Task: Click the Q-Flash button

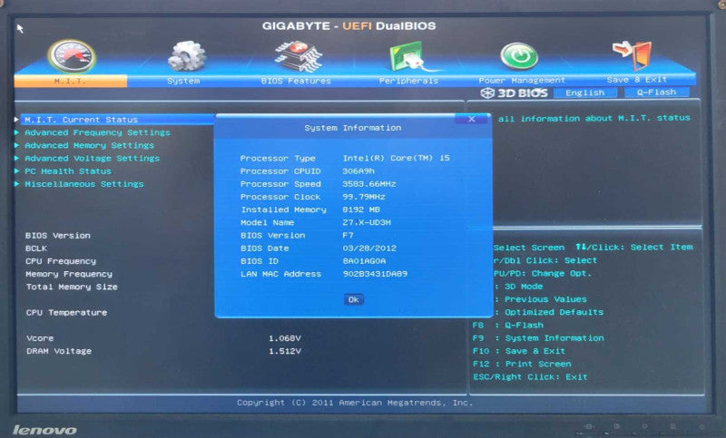Action: [x=656, y=92]
